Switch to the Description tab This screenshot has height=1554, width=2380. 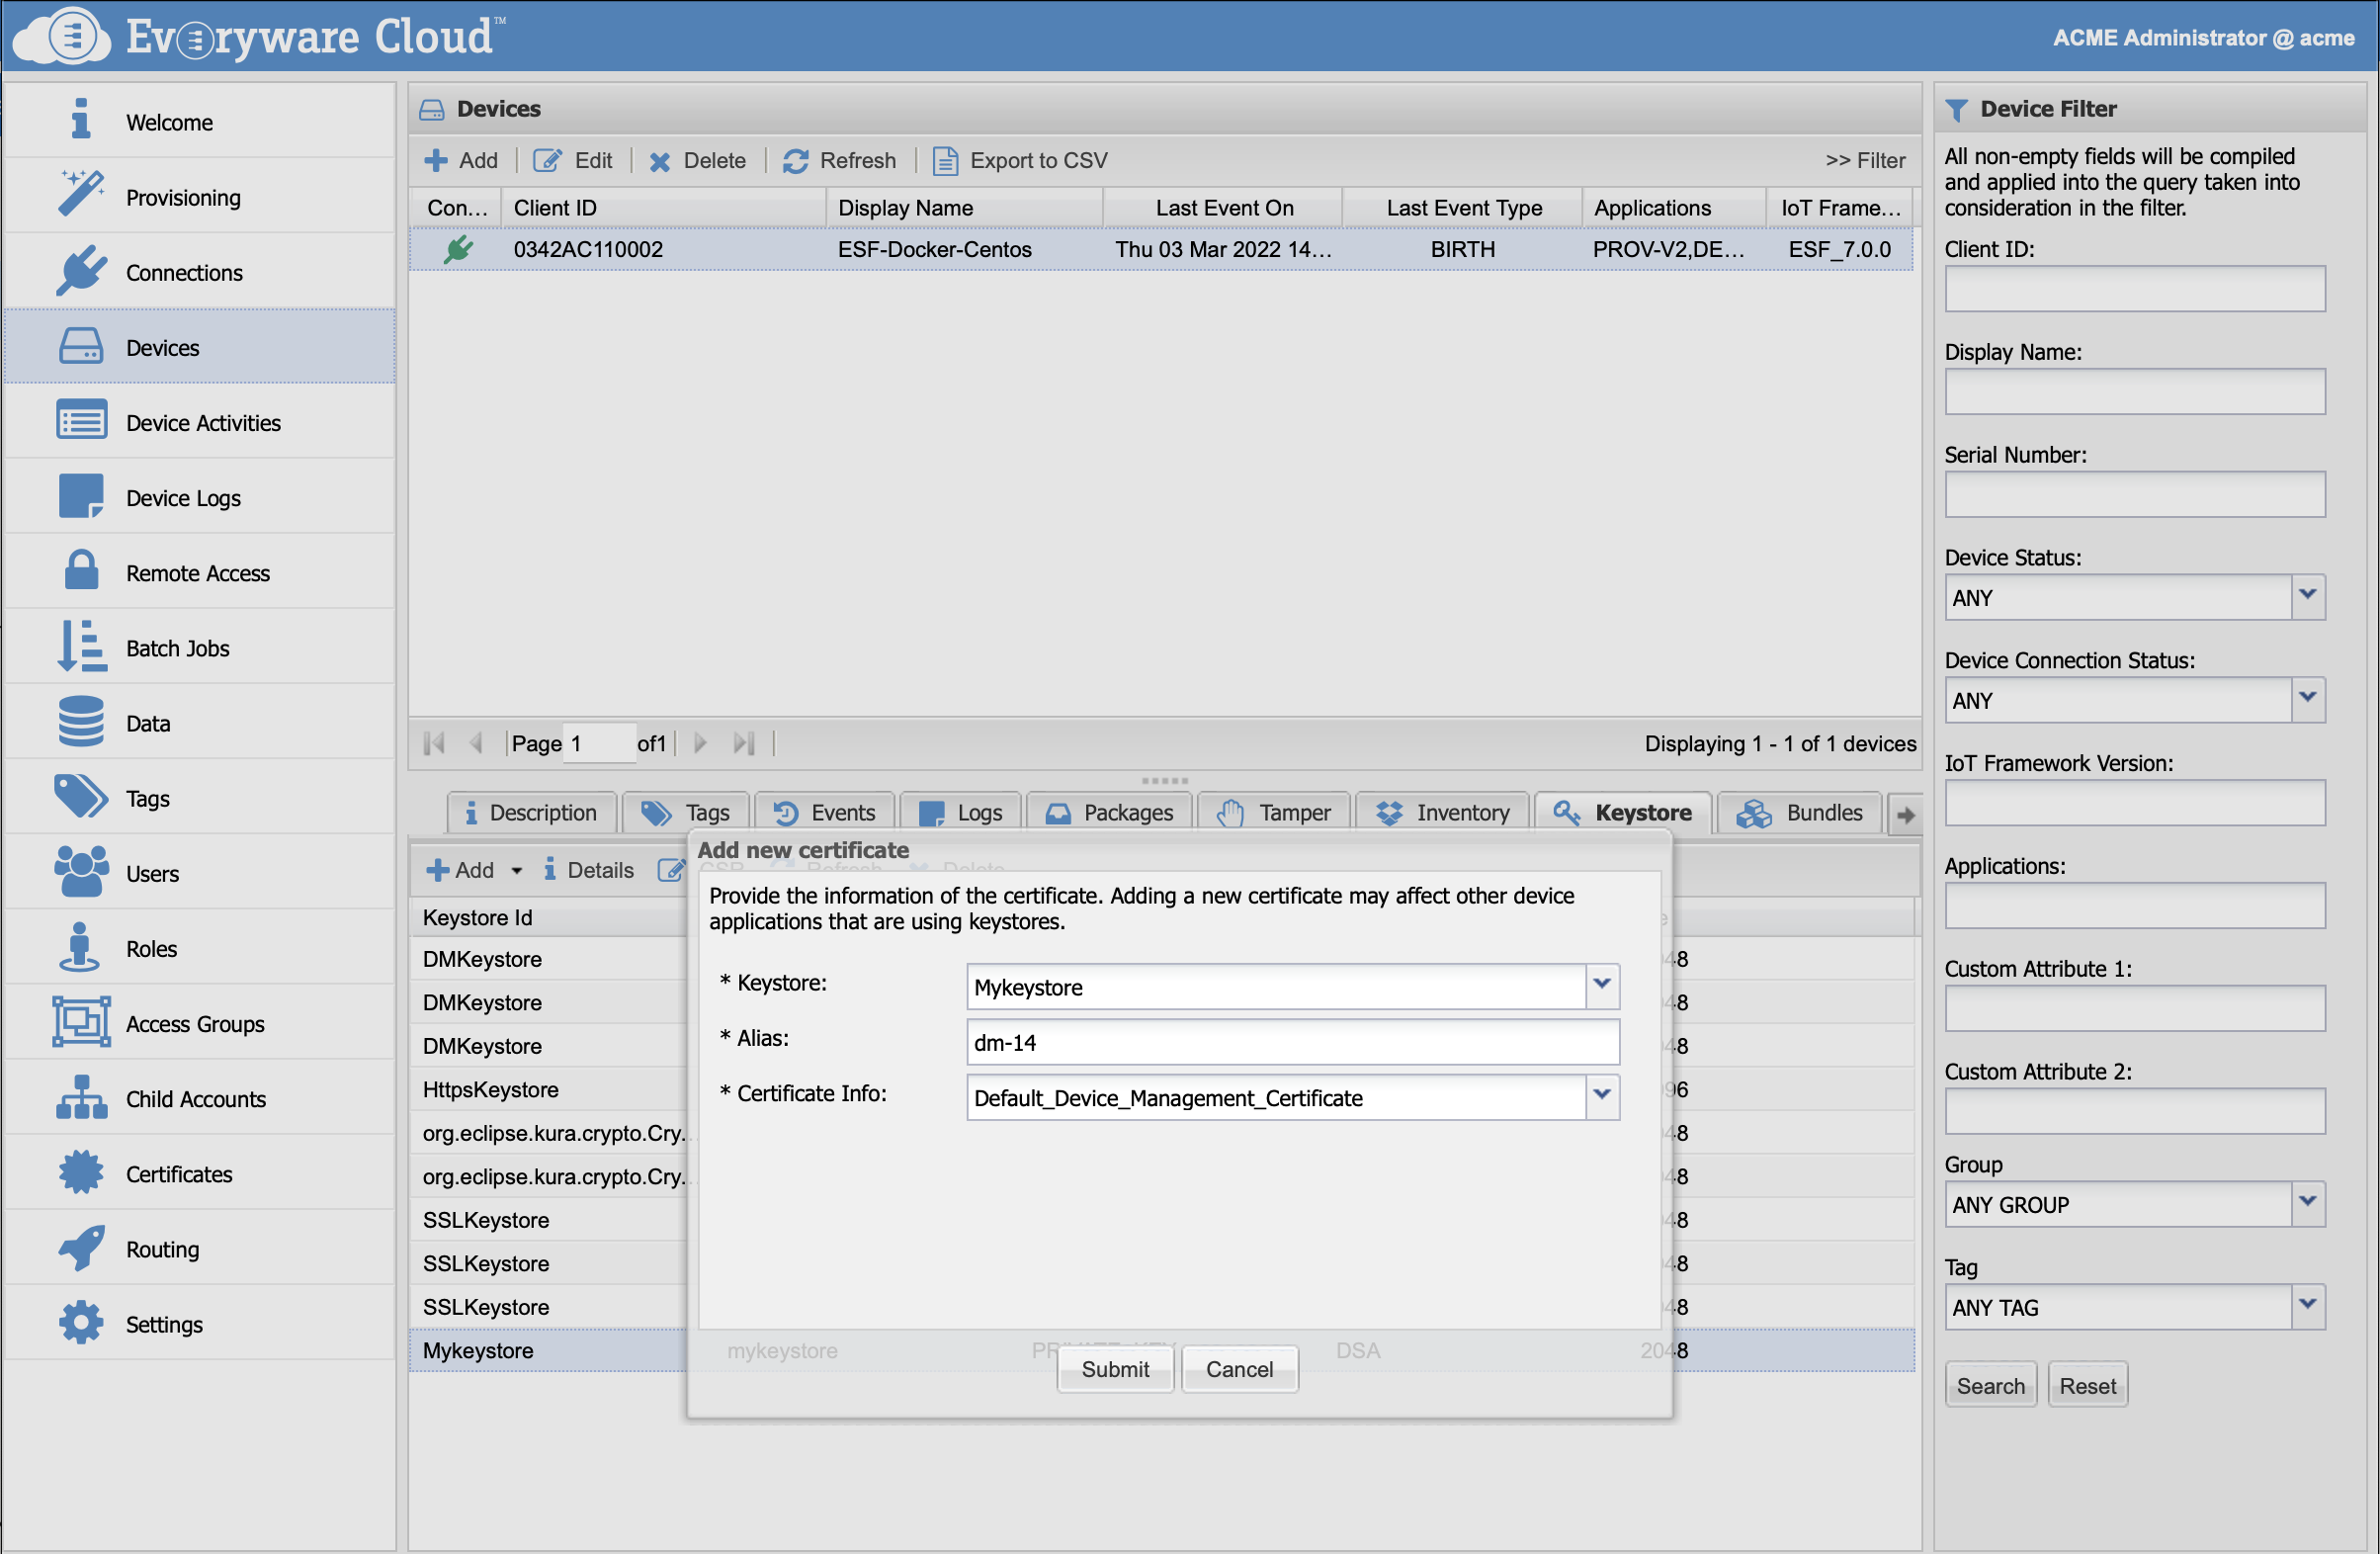pos(531,812)
